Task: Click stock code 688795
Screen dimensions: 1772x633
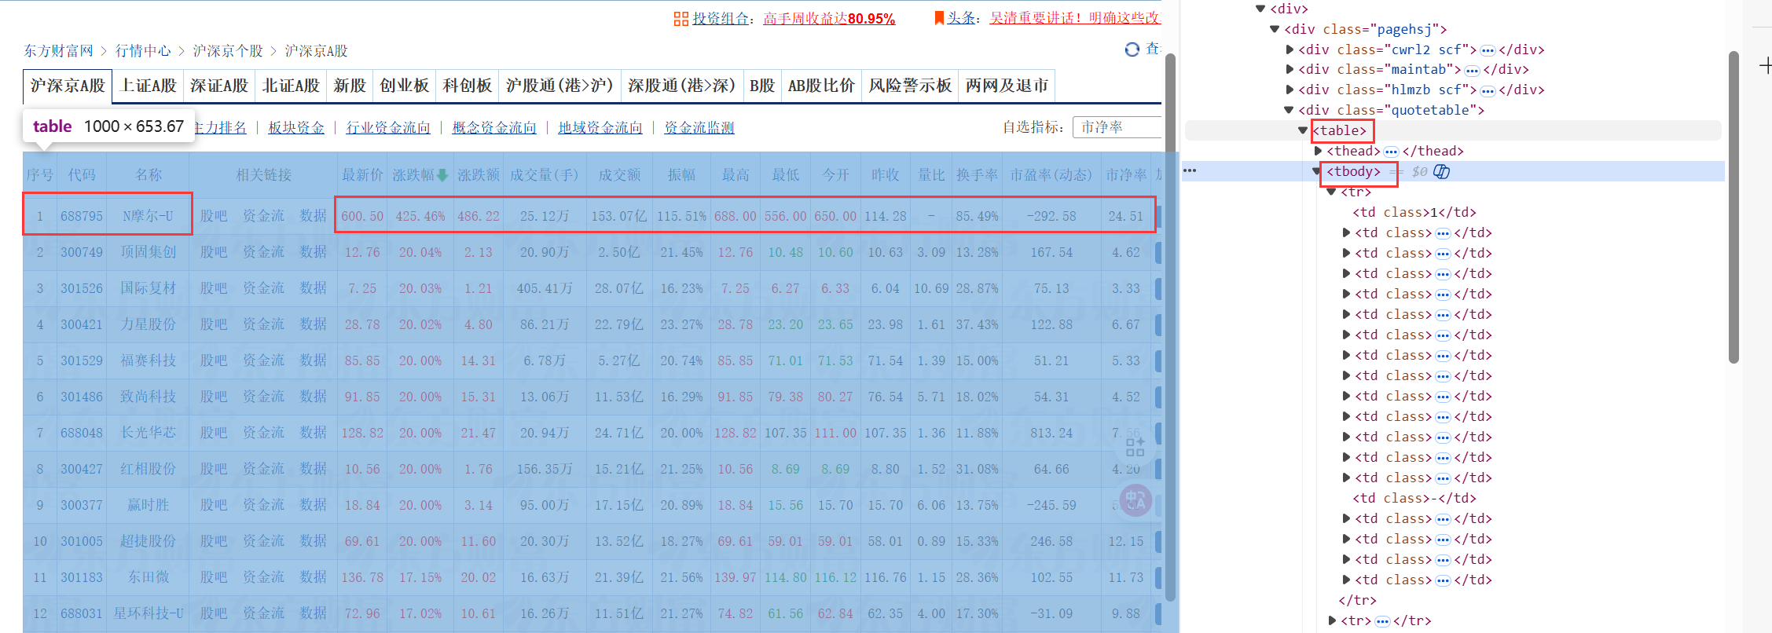Action: pyautogui.click(x=82, y=216)
